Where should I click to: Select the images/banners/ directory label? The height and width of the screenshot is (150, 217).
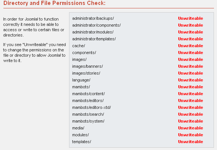pyautogui.click(x=87, y=66)
